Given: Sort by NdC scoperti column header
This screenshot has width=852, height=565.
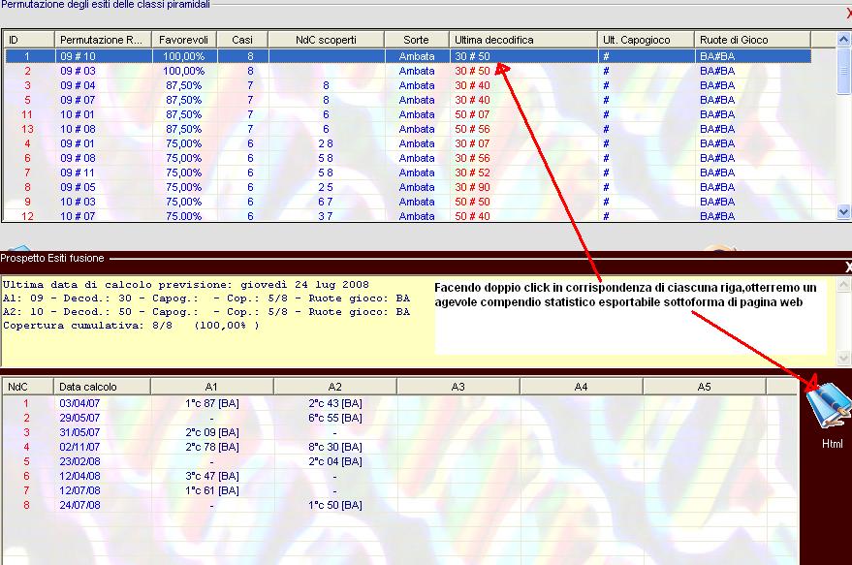Looking at the screenshot, I should [326, 40].
